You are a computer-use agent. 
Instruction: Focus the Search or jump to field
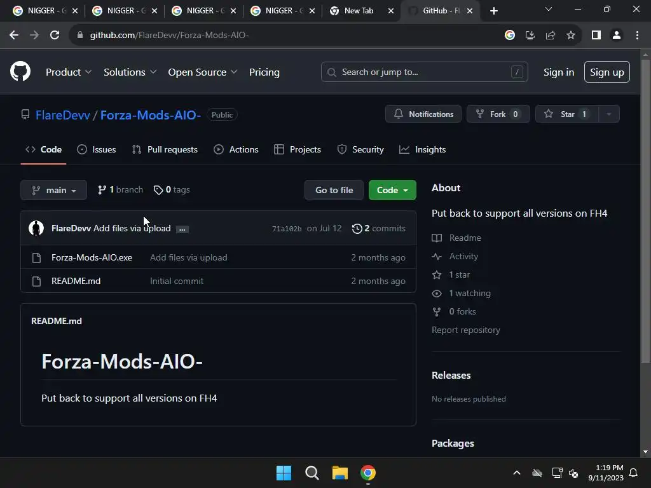(424, 72)
